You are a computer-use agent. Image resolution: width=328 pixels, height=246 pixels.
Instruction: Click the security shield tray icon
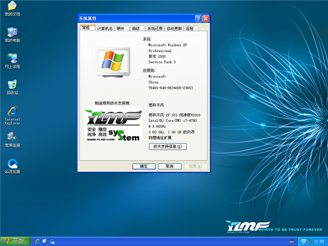point(303,241)
